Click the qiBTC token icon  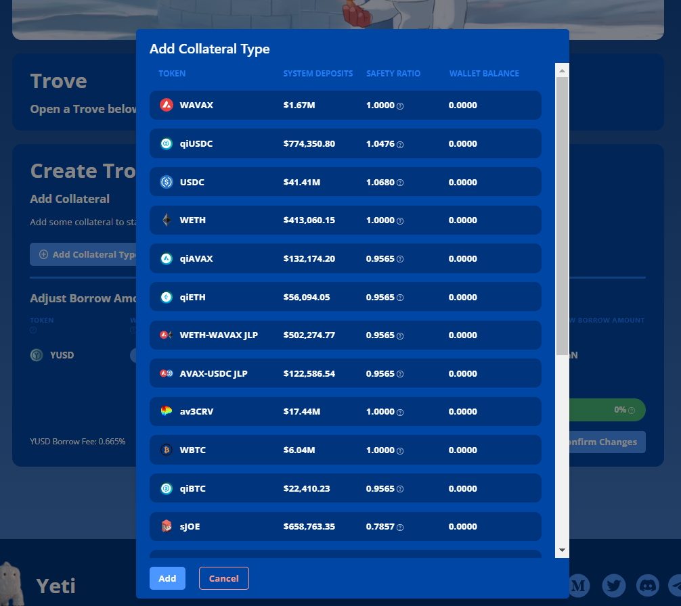point(167,488)
